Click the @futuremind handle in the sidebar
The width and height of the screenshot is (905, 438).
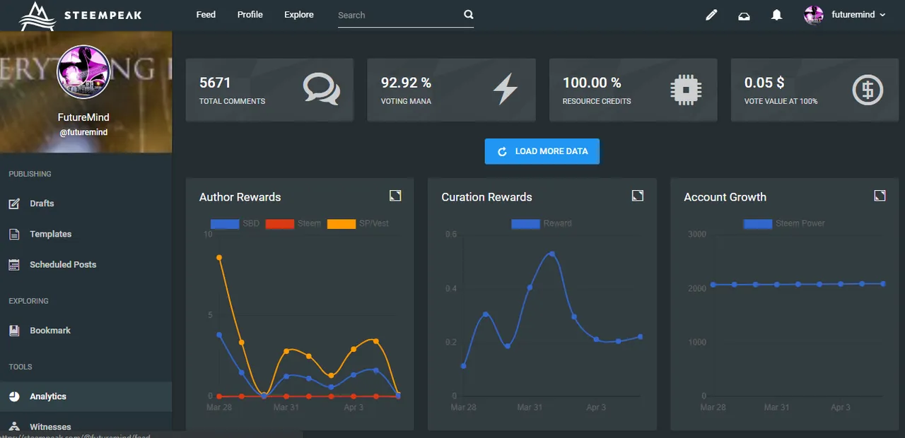tap(83, 132)
